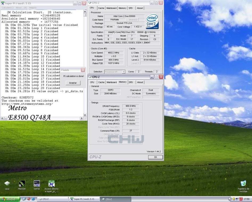This screenshot has width=252, height=202.
Task: Click the memory Size 2048 MBytes field
Action: click(110, 94)
